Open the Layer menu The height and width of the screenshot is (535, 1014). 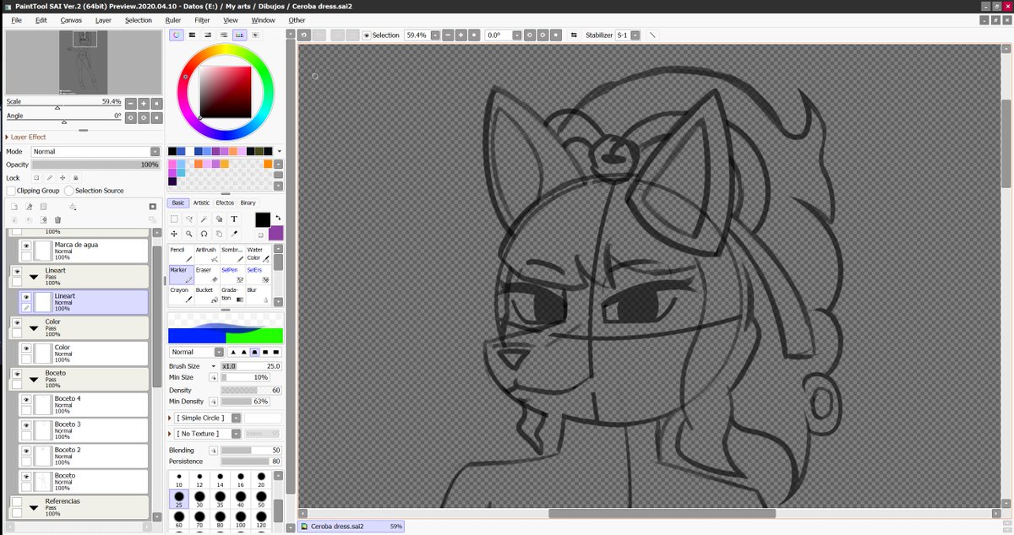[x=103, y=19]
